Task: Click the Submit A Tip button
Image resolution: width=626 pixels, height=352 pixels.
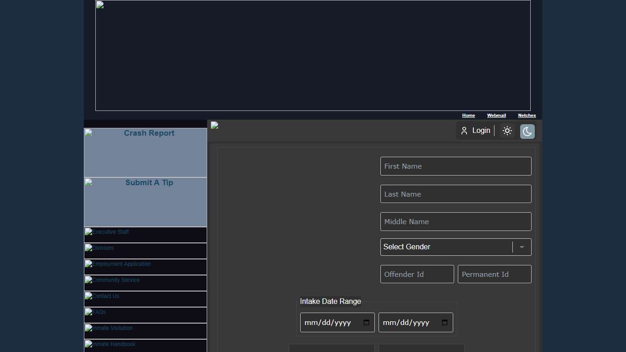Action: (x=146, y=202)
